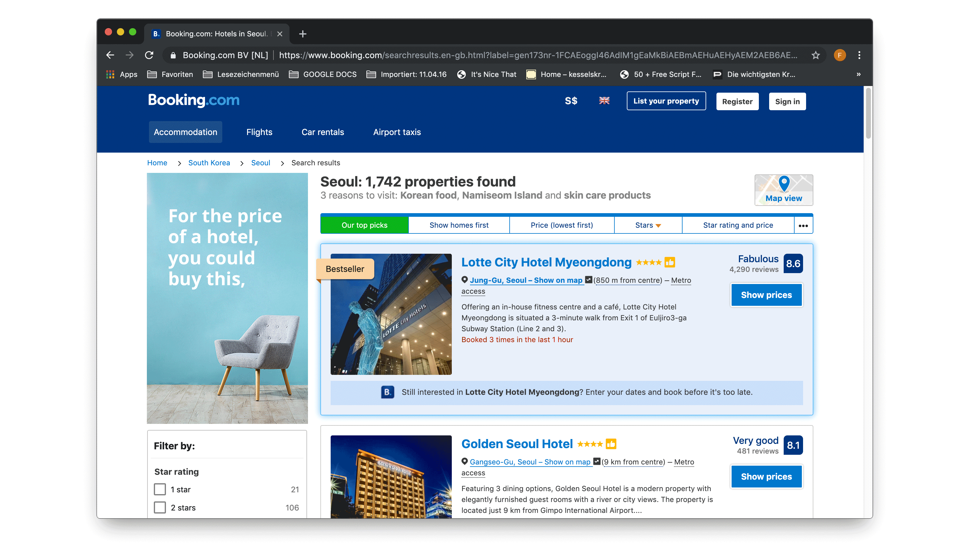Image resolution: width=969 pixels, height=545 pixels.
Task: Open Seoul breadcrumb link
Action: [x=260, y=163]
